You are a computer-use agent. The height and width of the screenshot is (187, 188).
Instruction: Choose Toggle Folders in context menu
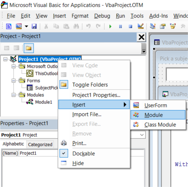[x=94, y=85]
